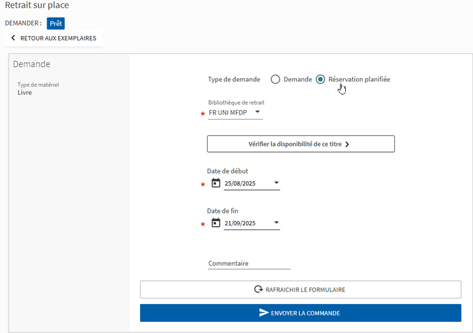
Task: Click the 25/08/2025 start date value
Action: [x=240, y=183]
